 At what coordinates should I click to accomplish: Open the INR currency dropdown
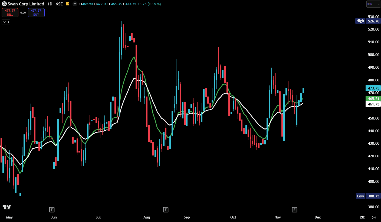373,4
